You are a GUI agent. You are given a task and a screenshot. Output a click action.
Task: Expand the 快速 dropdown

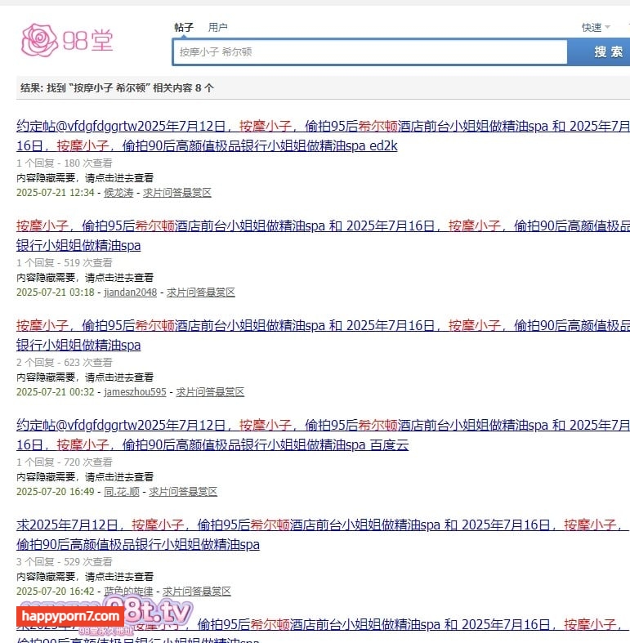point(595,27)
